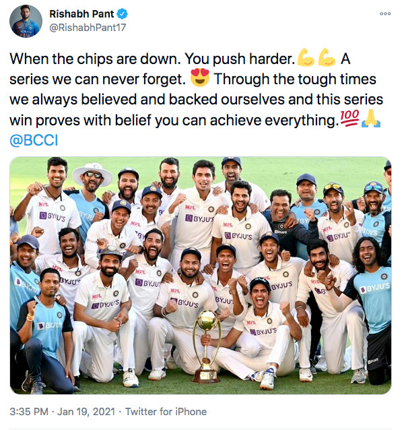This screenshot has height=430, width=402.
Task: Click the heart-eyes smiley emoji
Action: (200, 78)
